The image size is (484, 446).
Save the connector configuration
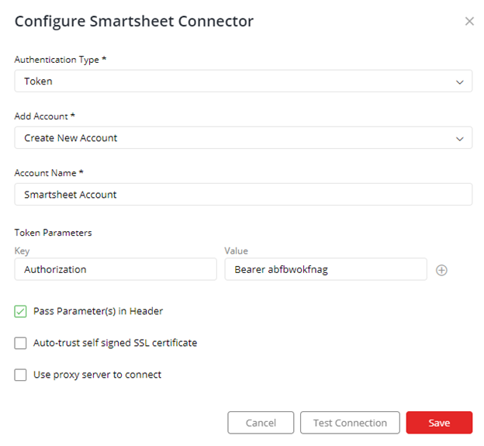pyautogui.click(x=439, y=423)
